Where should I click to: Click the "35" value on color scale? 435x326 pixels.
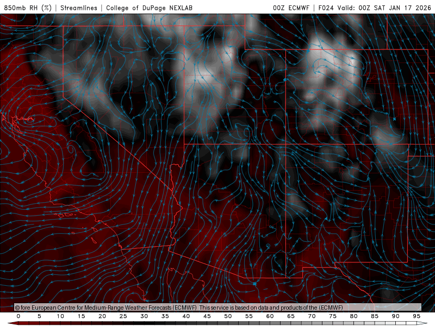(165, 316)
